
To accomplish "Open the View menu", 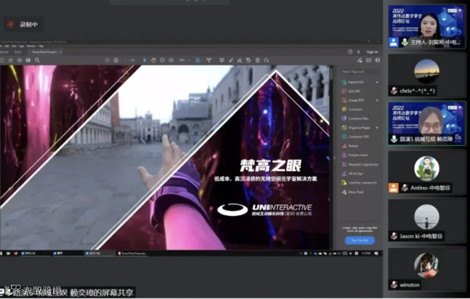I will point(14,46).
